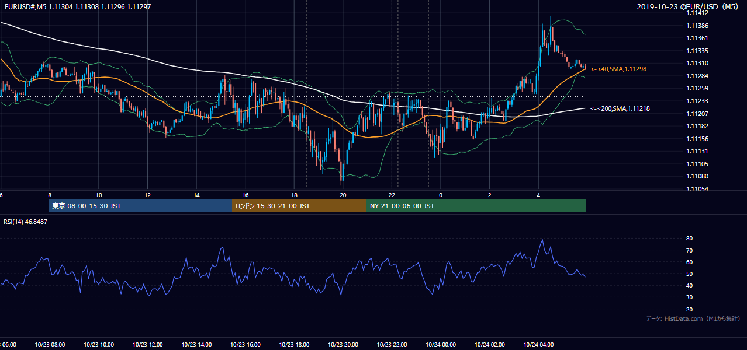Click price axis label 1.11412

click(697, 13)
